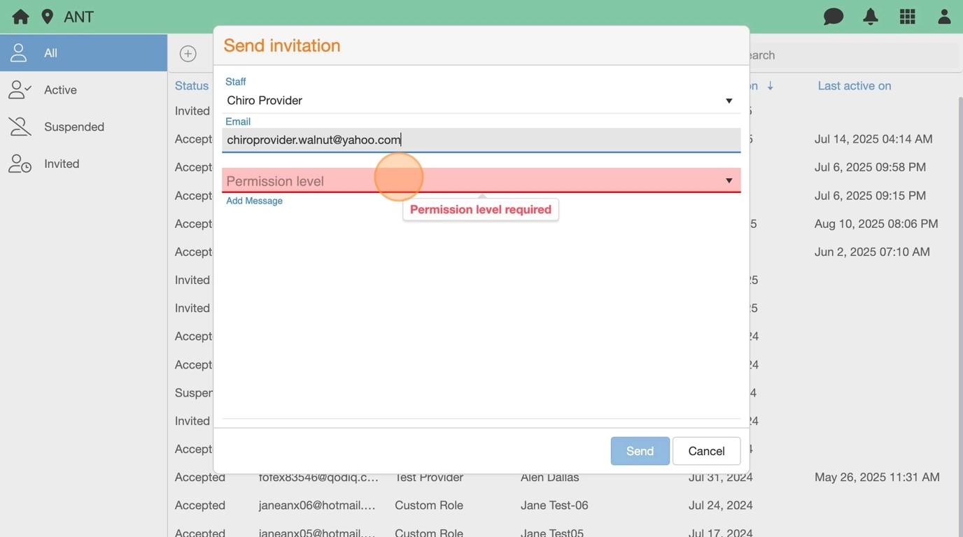Click the location pin icon
963x537 pixels.
tap(48, 17)
